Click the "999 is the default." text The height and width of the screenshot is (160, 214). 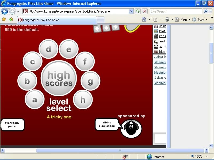pyautogui.click(x=22, y=30)
